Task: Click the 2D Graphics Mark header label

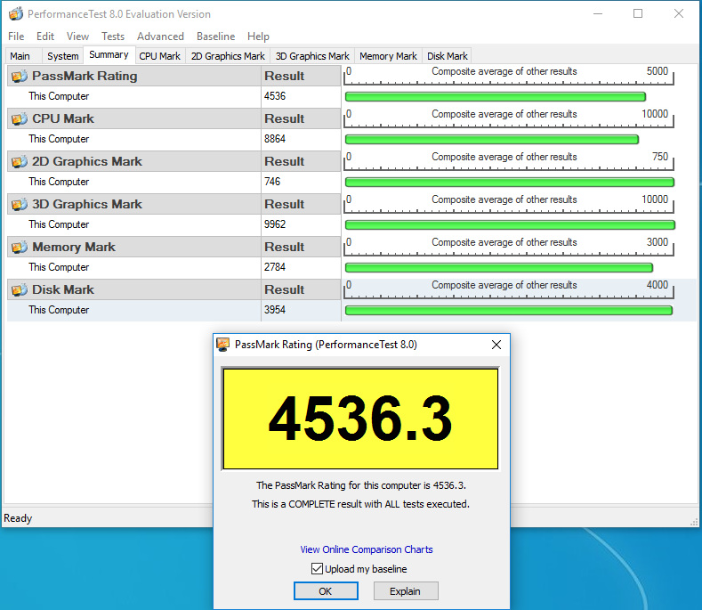Action: click(x=87, y=161)
